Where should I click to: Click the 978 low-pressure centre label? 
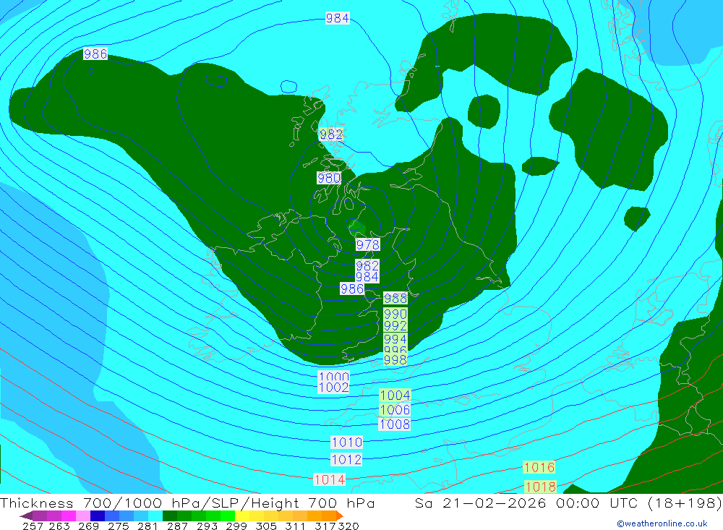(367, 244)
